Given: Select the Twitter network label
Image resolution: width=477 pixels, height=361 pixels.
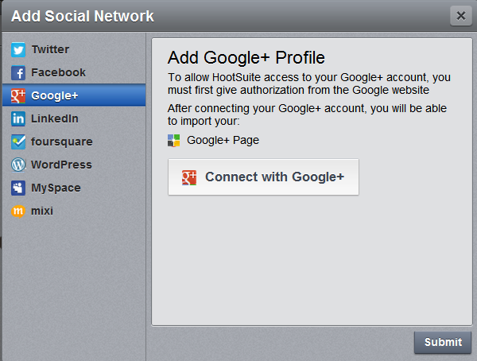Looking at the screenshot, I should pos(50,49).
